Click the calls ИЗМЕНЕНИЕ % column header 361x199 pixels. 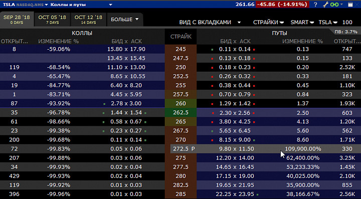(59, 41)
